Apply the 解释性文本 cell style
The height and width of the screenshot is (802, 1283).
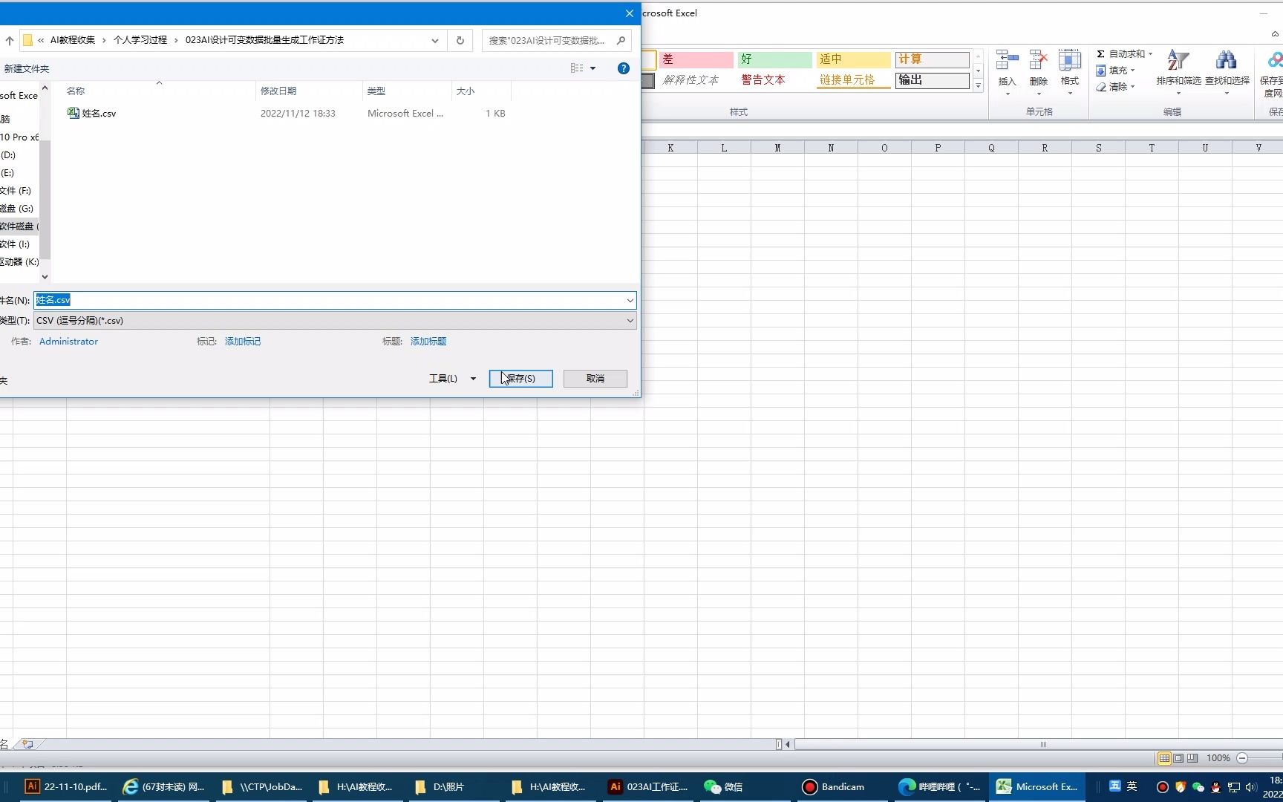point(696,80)
